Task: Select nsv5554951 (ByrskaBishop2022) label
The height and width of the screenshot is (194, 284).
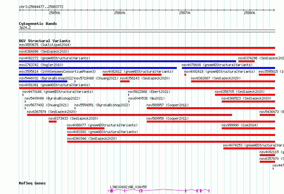Action: pos(102,105)
